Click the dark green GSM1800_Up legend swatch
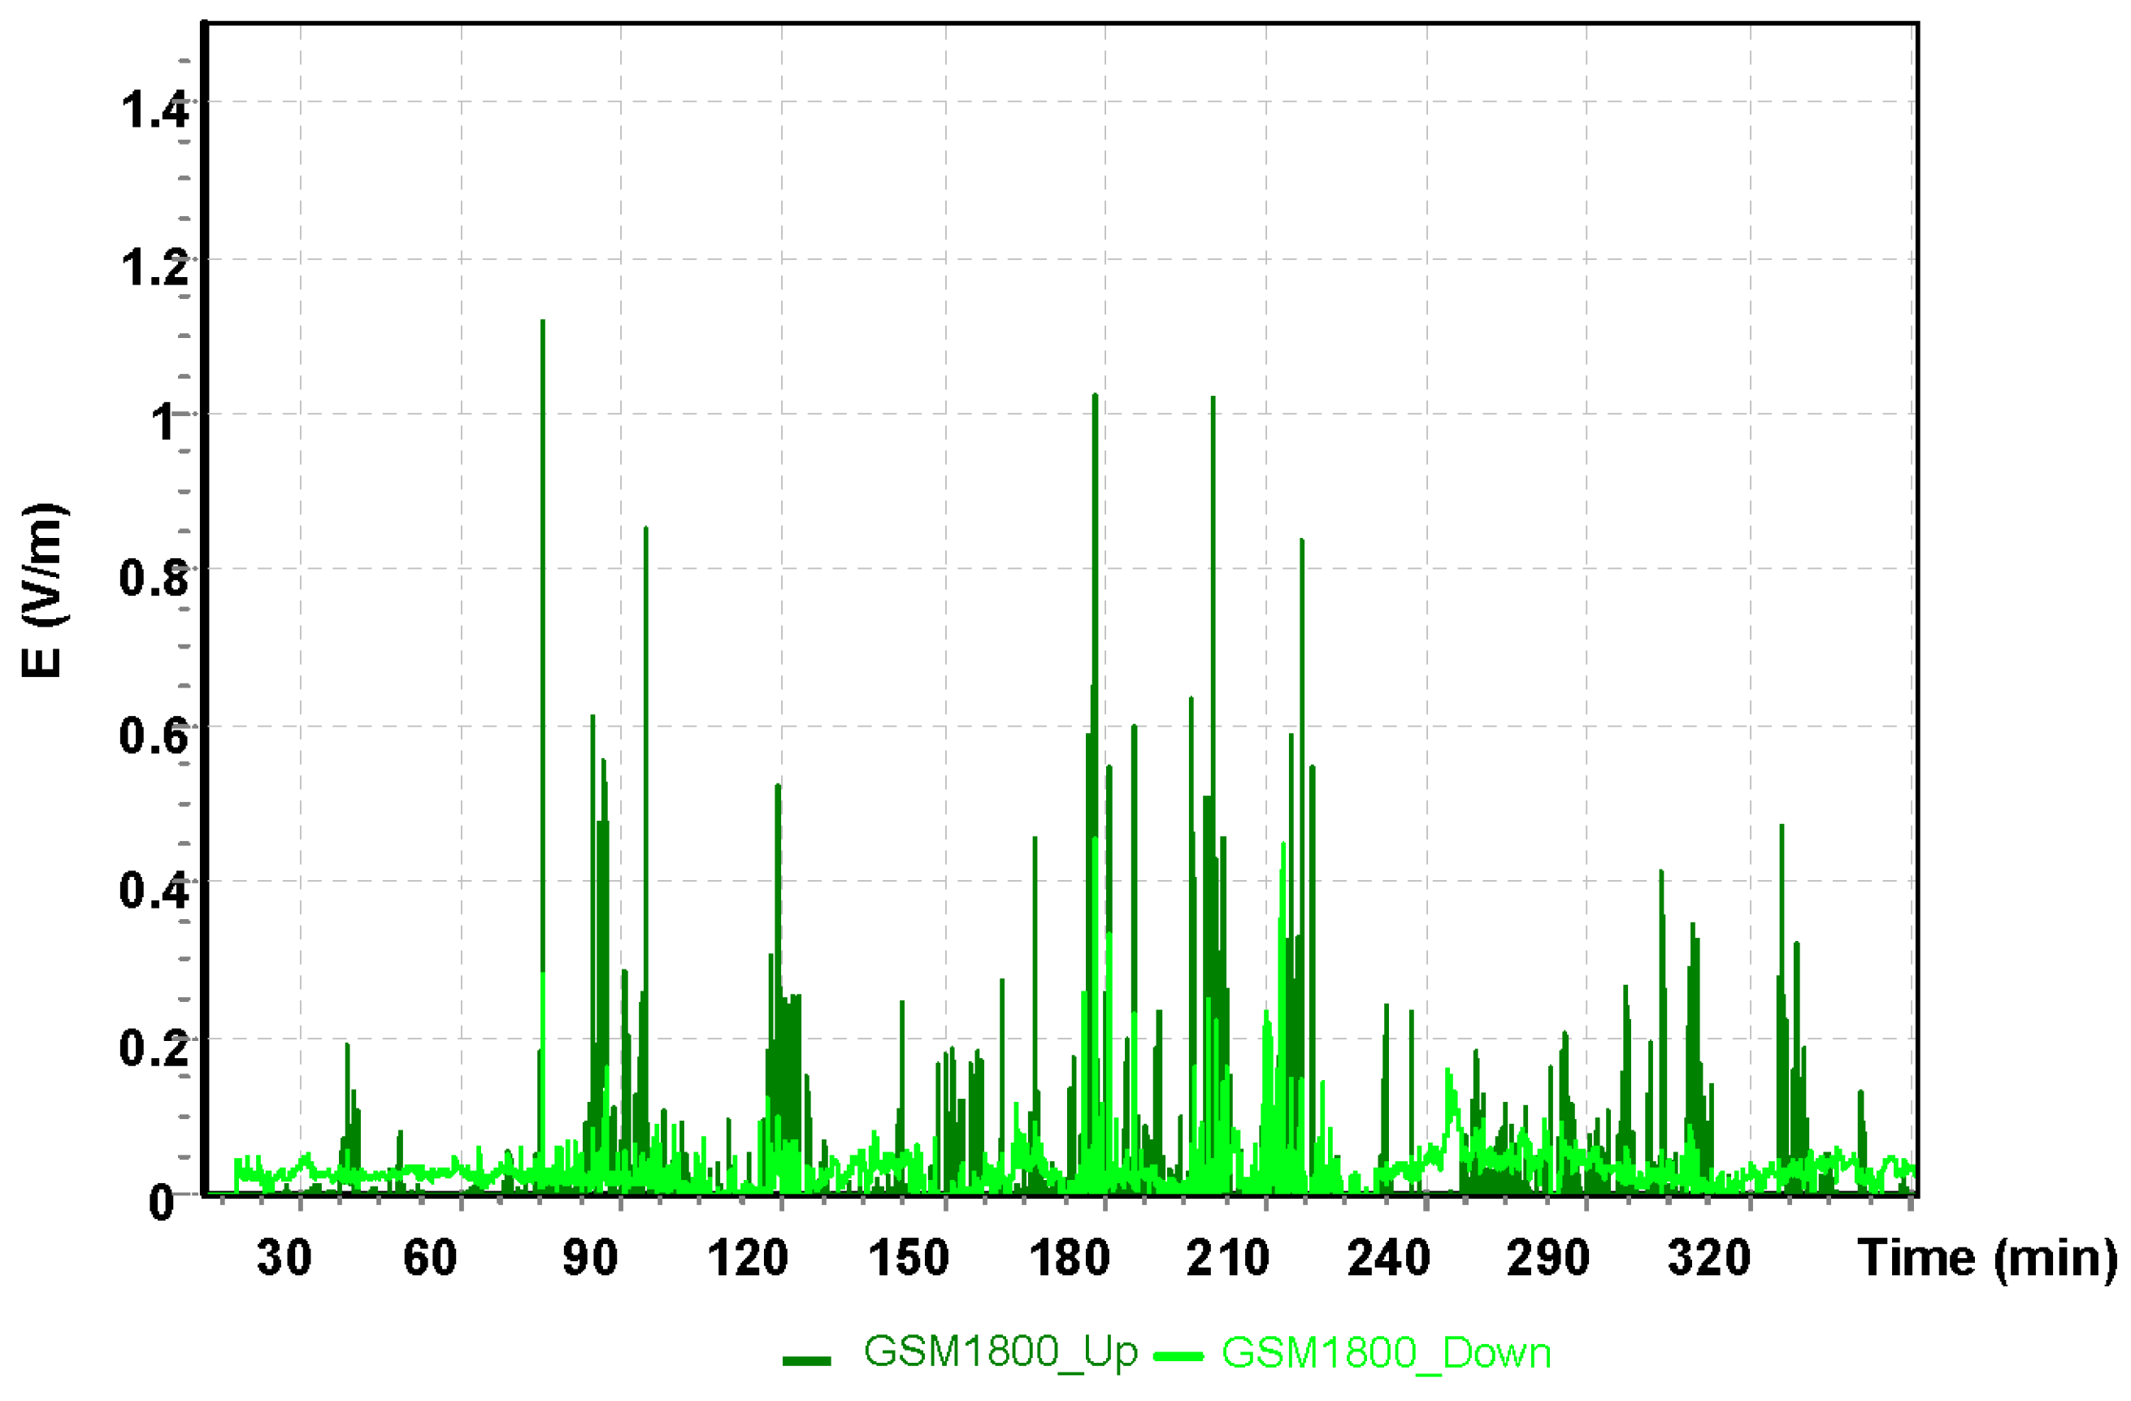The width and height of the screenshot is (2131, 1401). [806, 1360]
